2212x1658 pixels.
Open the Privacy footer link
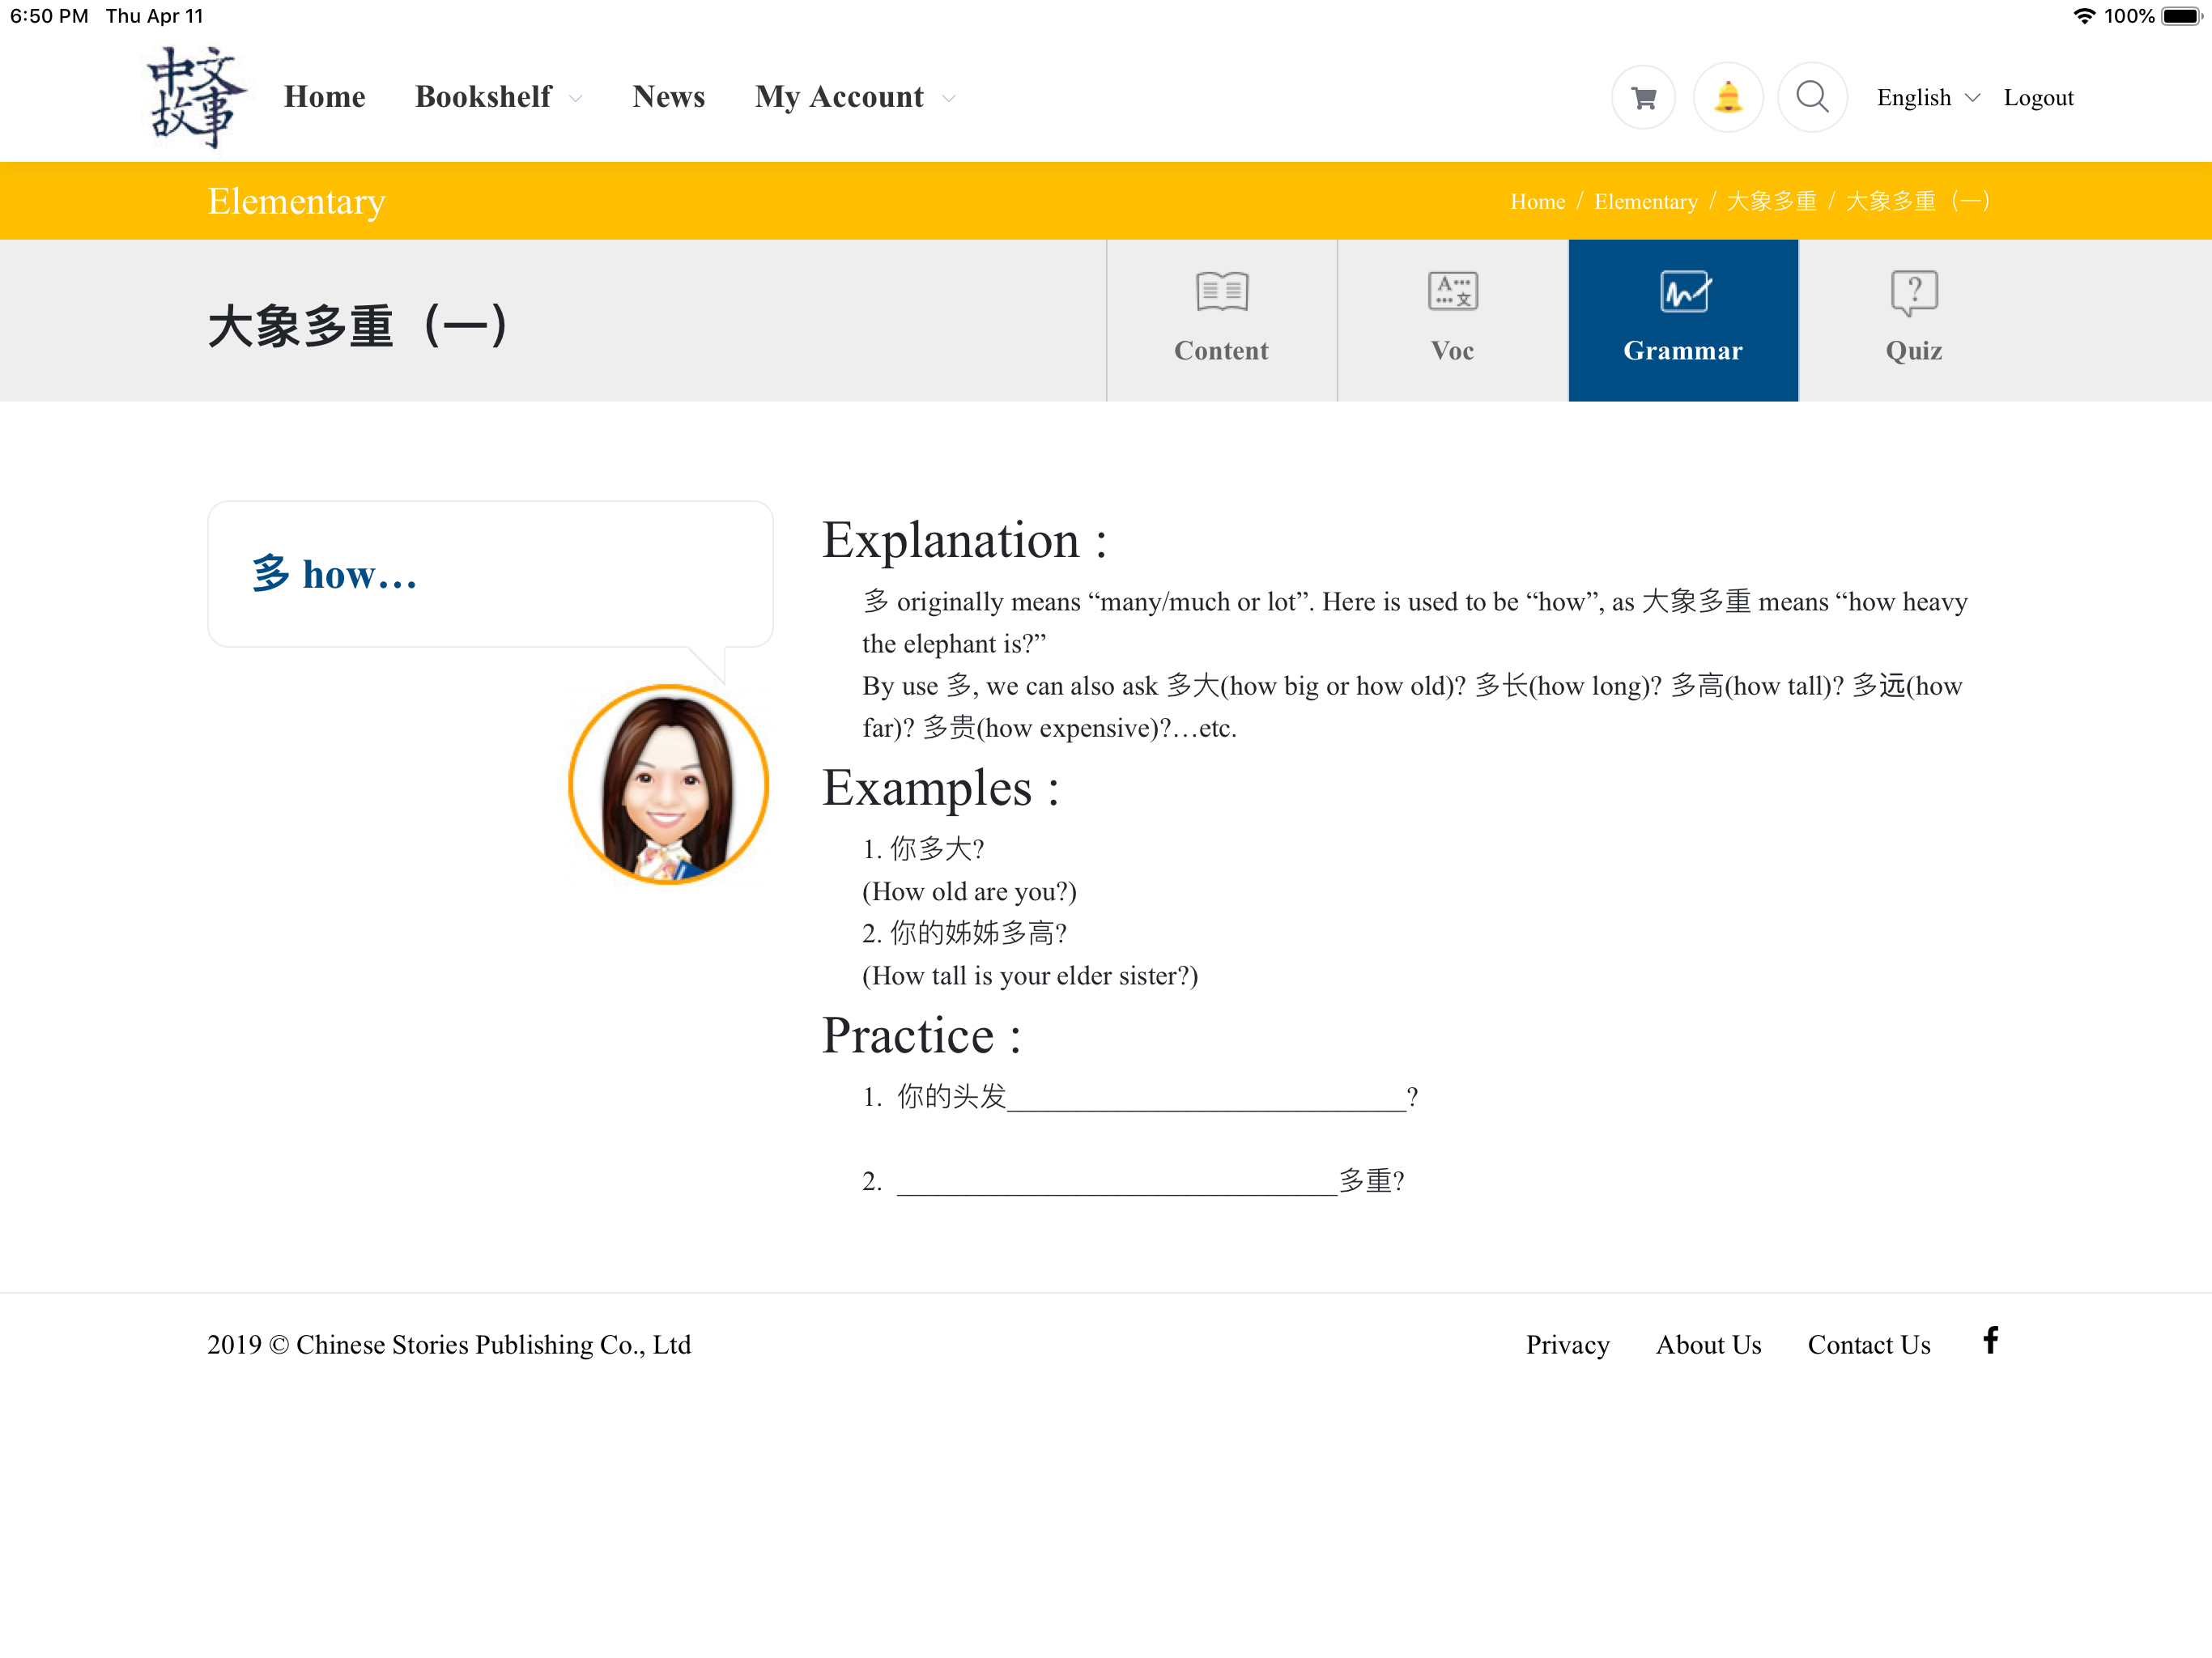[x=1567, y=1344]
